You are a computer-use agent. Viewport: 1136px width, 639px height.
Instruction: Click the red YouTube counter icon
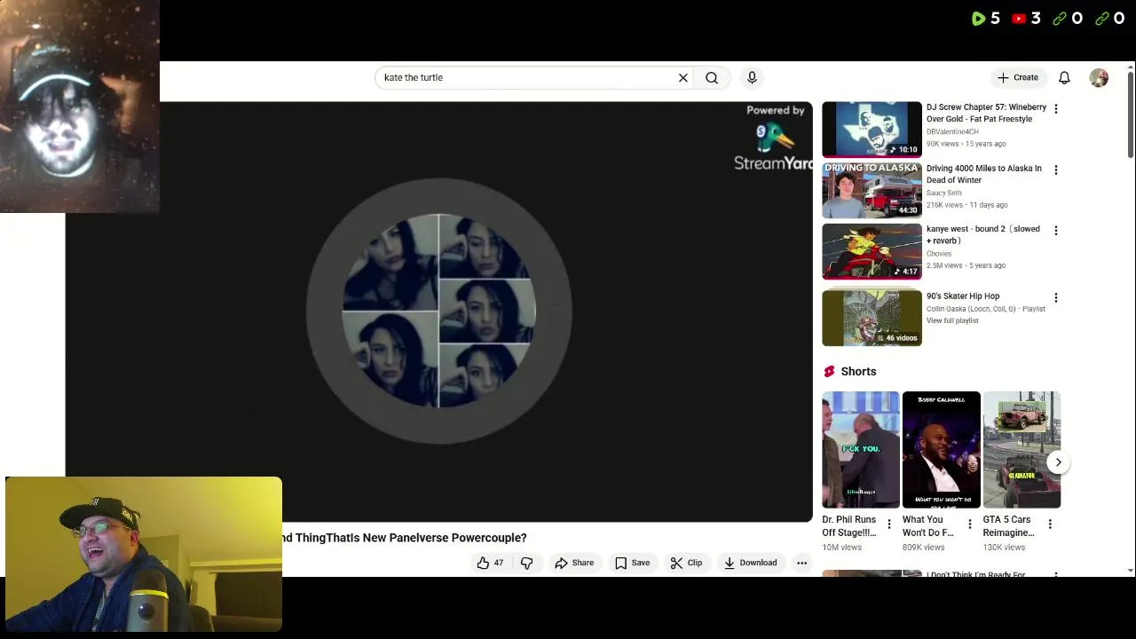coord(1018,19)
